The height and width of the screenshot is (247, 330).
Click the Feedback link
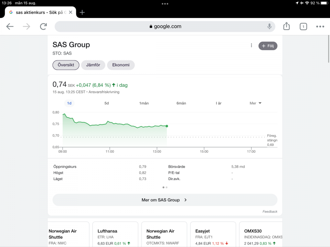(270, 212)
